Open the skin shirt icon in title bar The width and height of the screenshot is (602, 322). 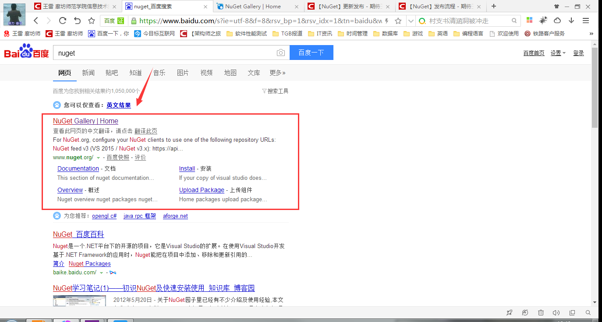557,7
